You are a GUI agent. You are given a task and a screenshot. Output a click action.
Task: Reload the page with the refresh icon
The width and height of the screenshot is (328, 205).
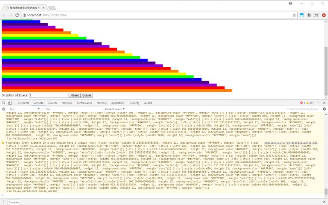[17, 15]
